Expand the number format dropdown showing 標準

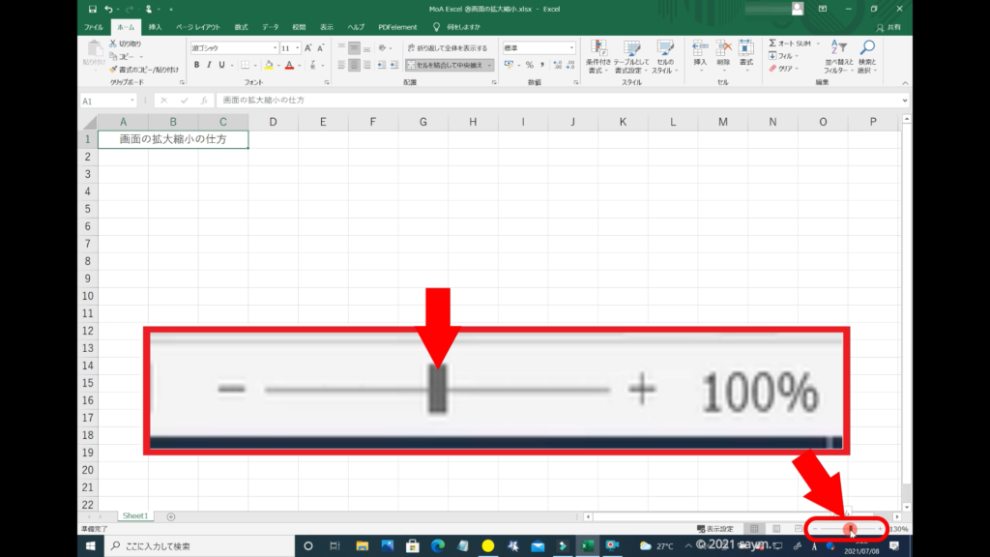coord(571,47)
